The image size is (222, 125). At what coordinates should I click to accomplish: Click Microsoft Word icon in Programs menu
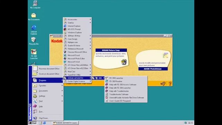tap(65, 62)
